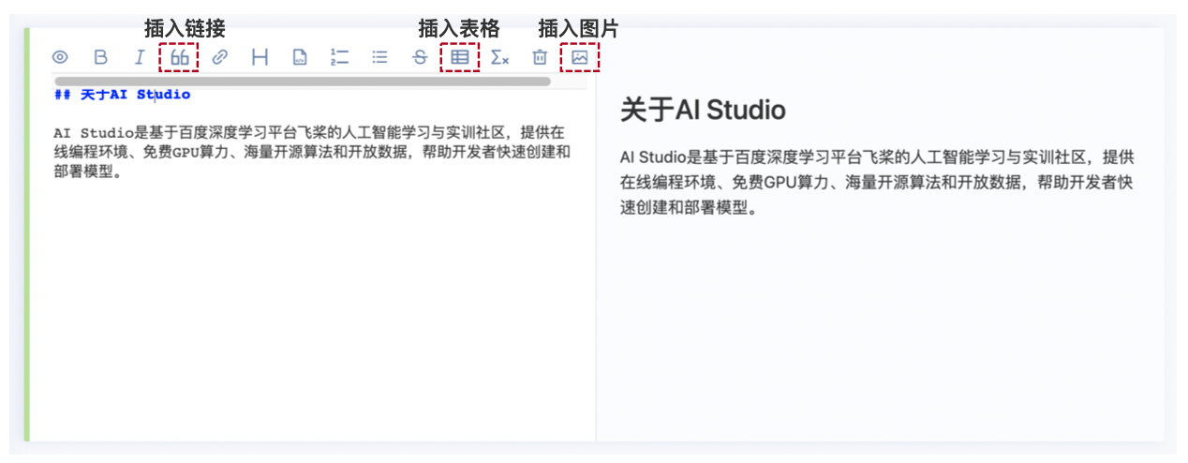
Task: Click the source line starting 'AI Studio是基于百度'
Action: point(309,132)
